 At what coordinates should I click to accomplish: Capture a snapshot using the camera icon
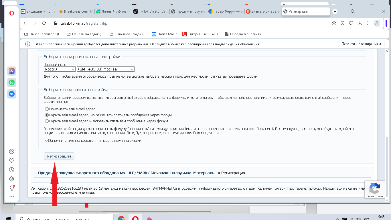[334, 23]
